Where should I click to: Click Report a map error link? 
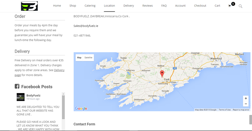pyautogui.click(x=241, y=110)
